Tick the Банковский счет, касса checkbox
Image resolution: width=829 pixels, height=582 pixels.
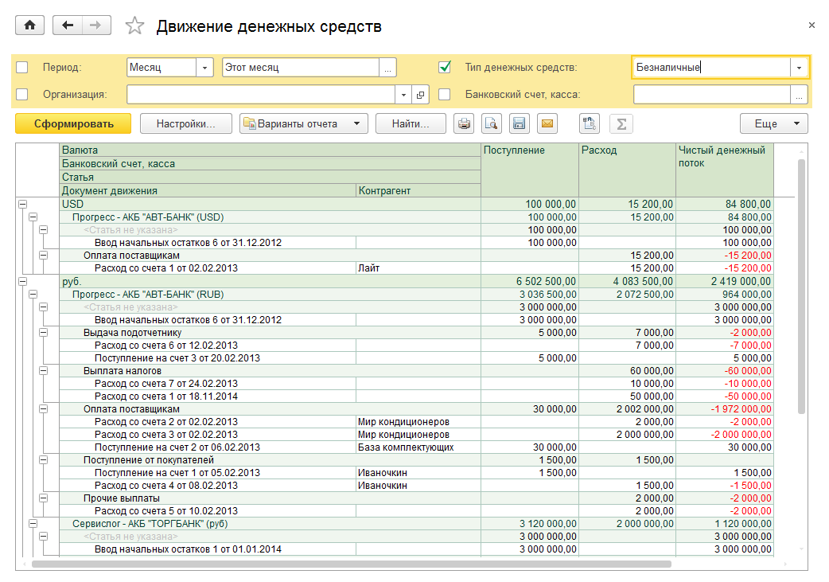[x=445, y=95]
